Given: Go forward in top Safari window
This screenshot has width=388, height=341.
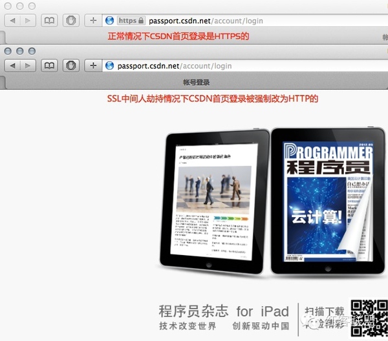Looking at the screenshot, I should pos(28,21).
